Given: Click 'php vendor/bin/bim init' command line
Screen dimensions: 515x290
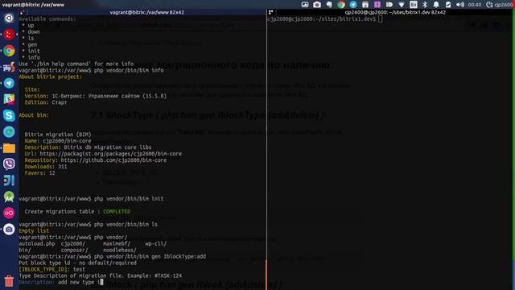Looking at the screenshot, I should click(129, 199).
